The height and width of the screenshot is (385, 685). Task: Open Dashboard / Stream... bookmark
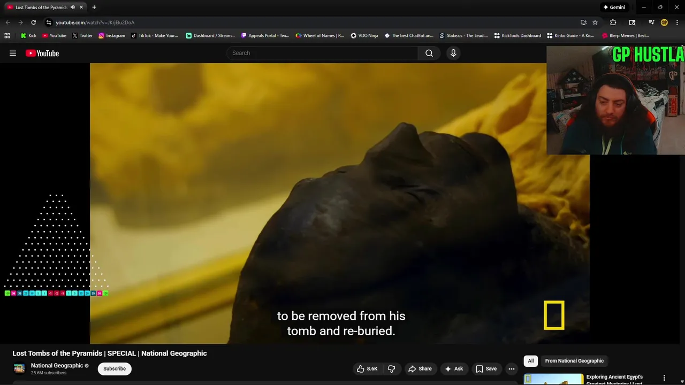click(x=210, y=36)
